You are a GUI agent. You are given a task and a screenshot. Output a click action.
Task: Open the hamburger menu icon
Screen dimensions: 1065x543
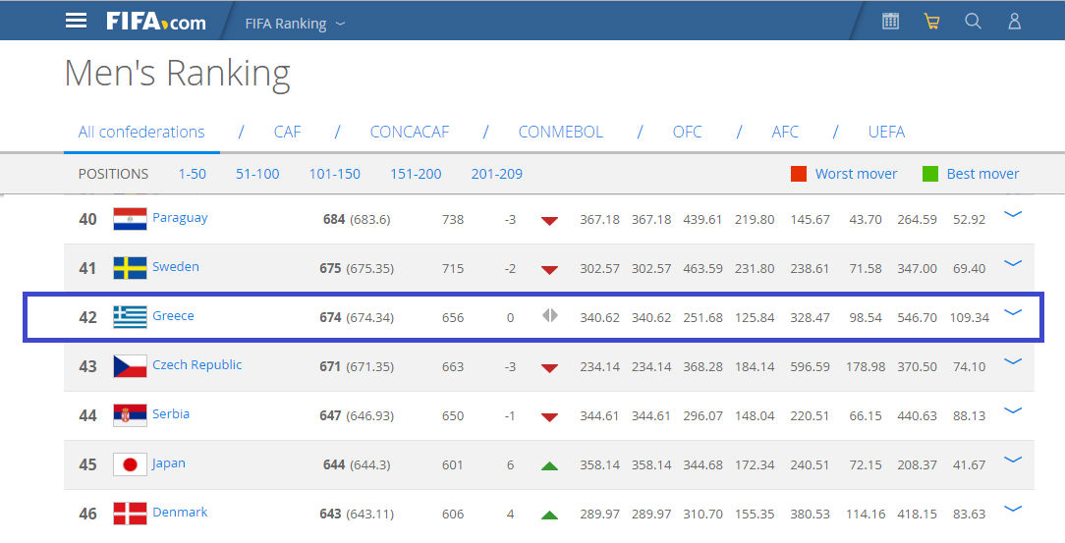click(x=76, y=21)
